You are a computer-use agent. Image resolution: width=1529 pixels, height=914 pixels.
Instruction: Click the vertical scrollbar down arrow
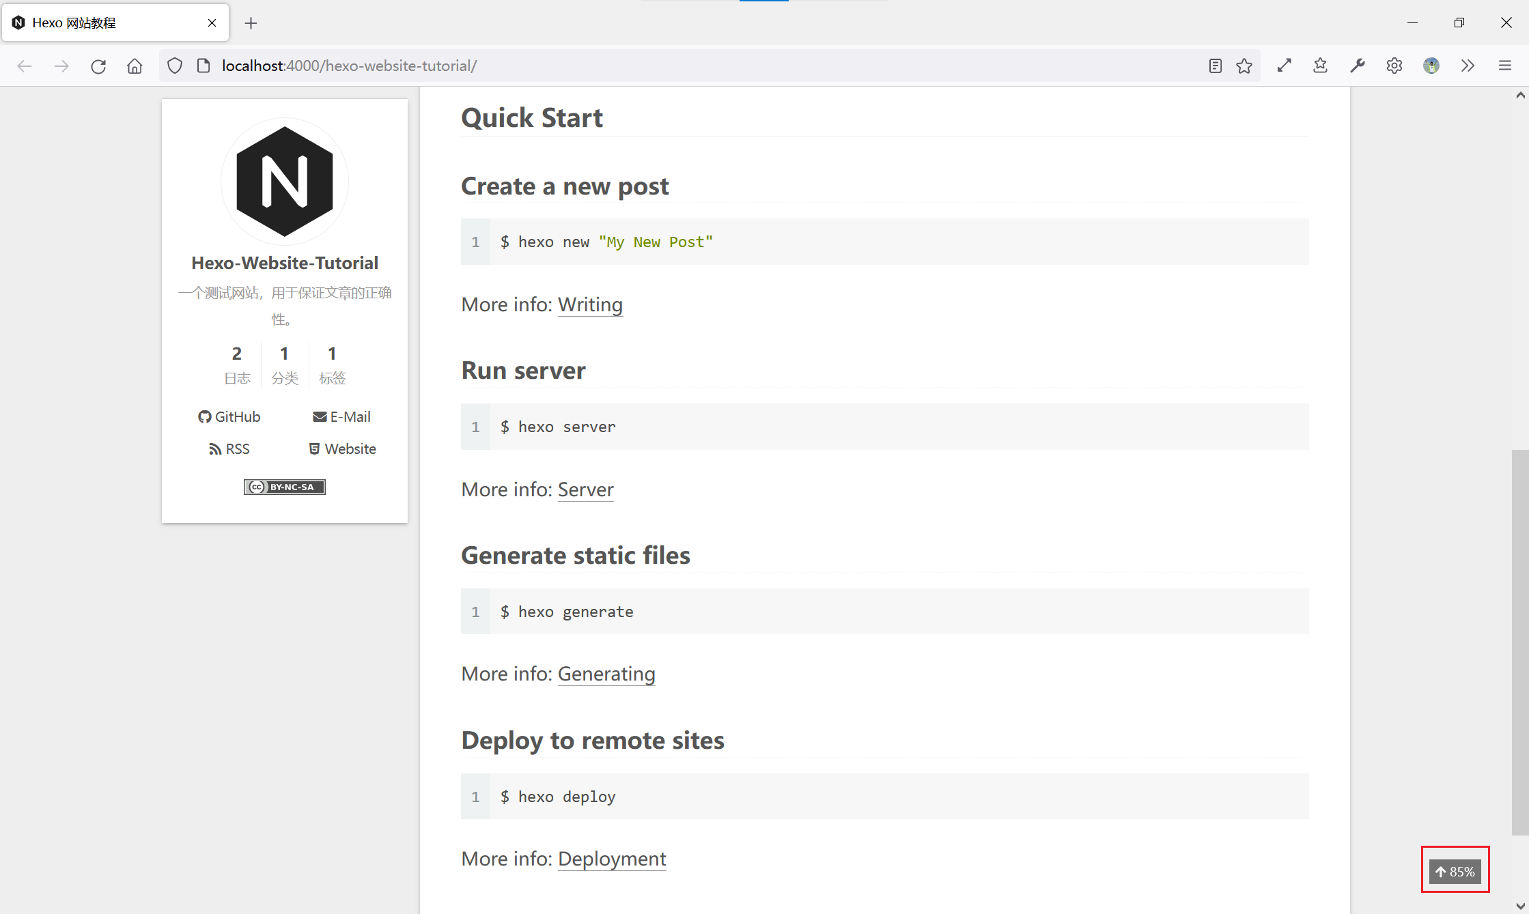point(1520,906)
